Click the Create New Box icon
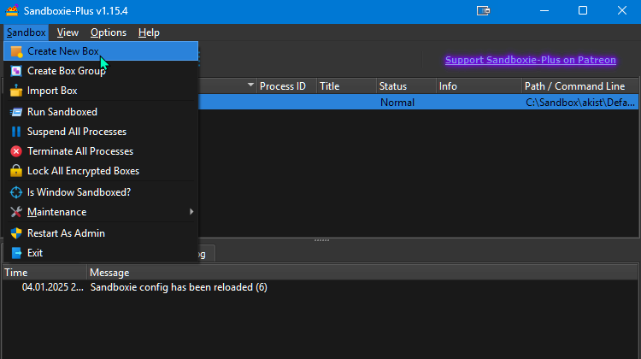This screenshot has width=641, height=359. coord(16,51)
